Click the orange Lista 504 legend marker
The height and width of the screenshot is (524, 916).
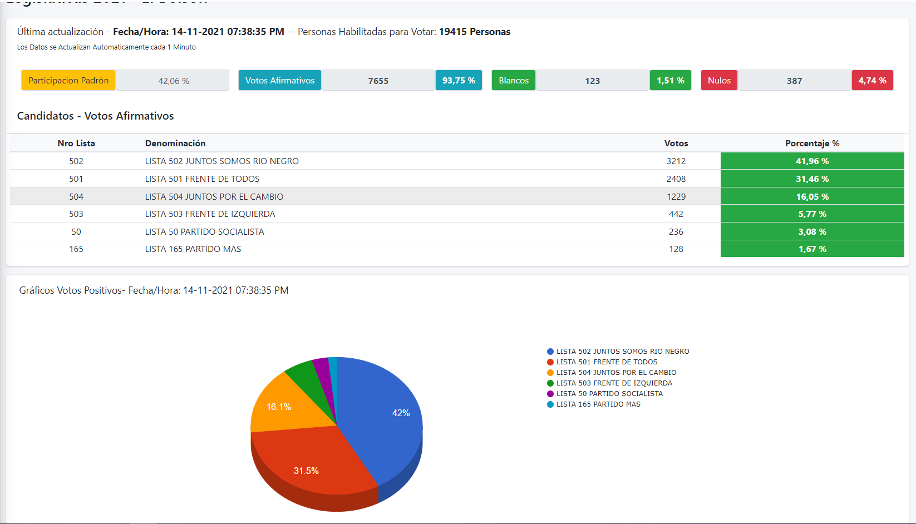tap(550, 373)
